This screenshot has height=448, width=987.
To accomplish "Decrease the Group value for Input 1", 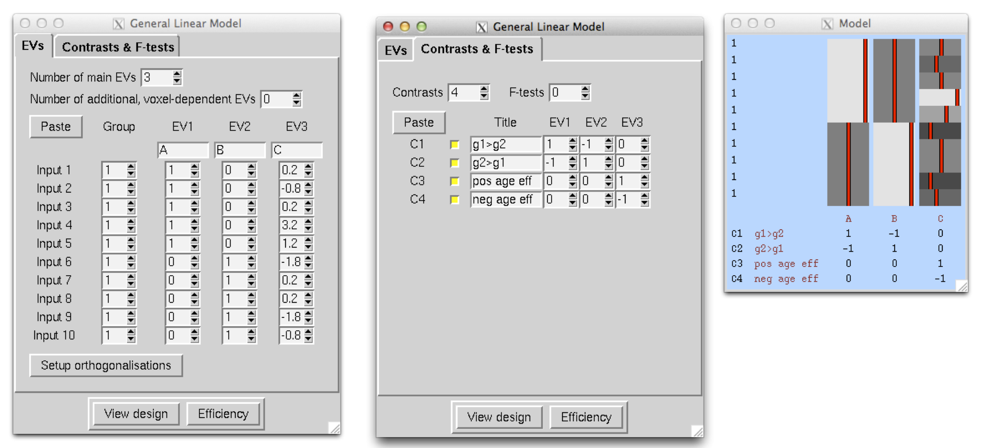I will (x=131, y=173).
